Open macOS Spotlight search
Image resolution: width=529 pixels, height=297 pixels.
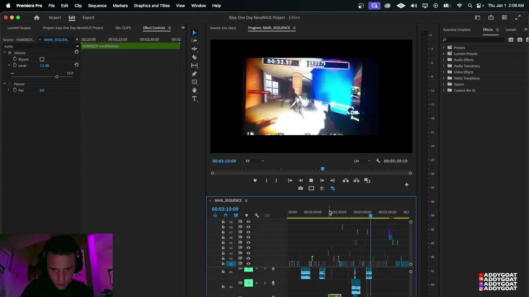coord(470,6)
